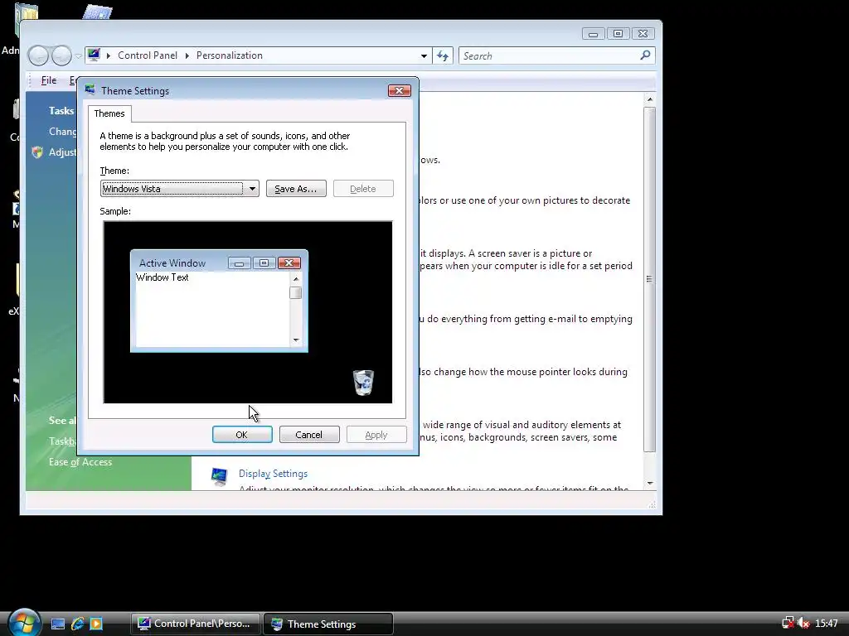Click the search magnifier icon
Image resolution: width=849 pixels, height=636 pixels.
point(645,55)
